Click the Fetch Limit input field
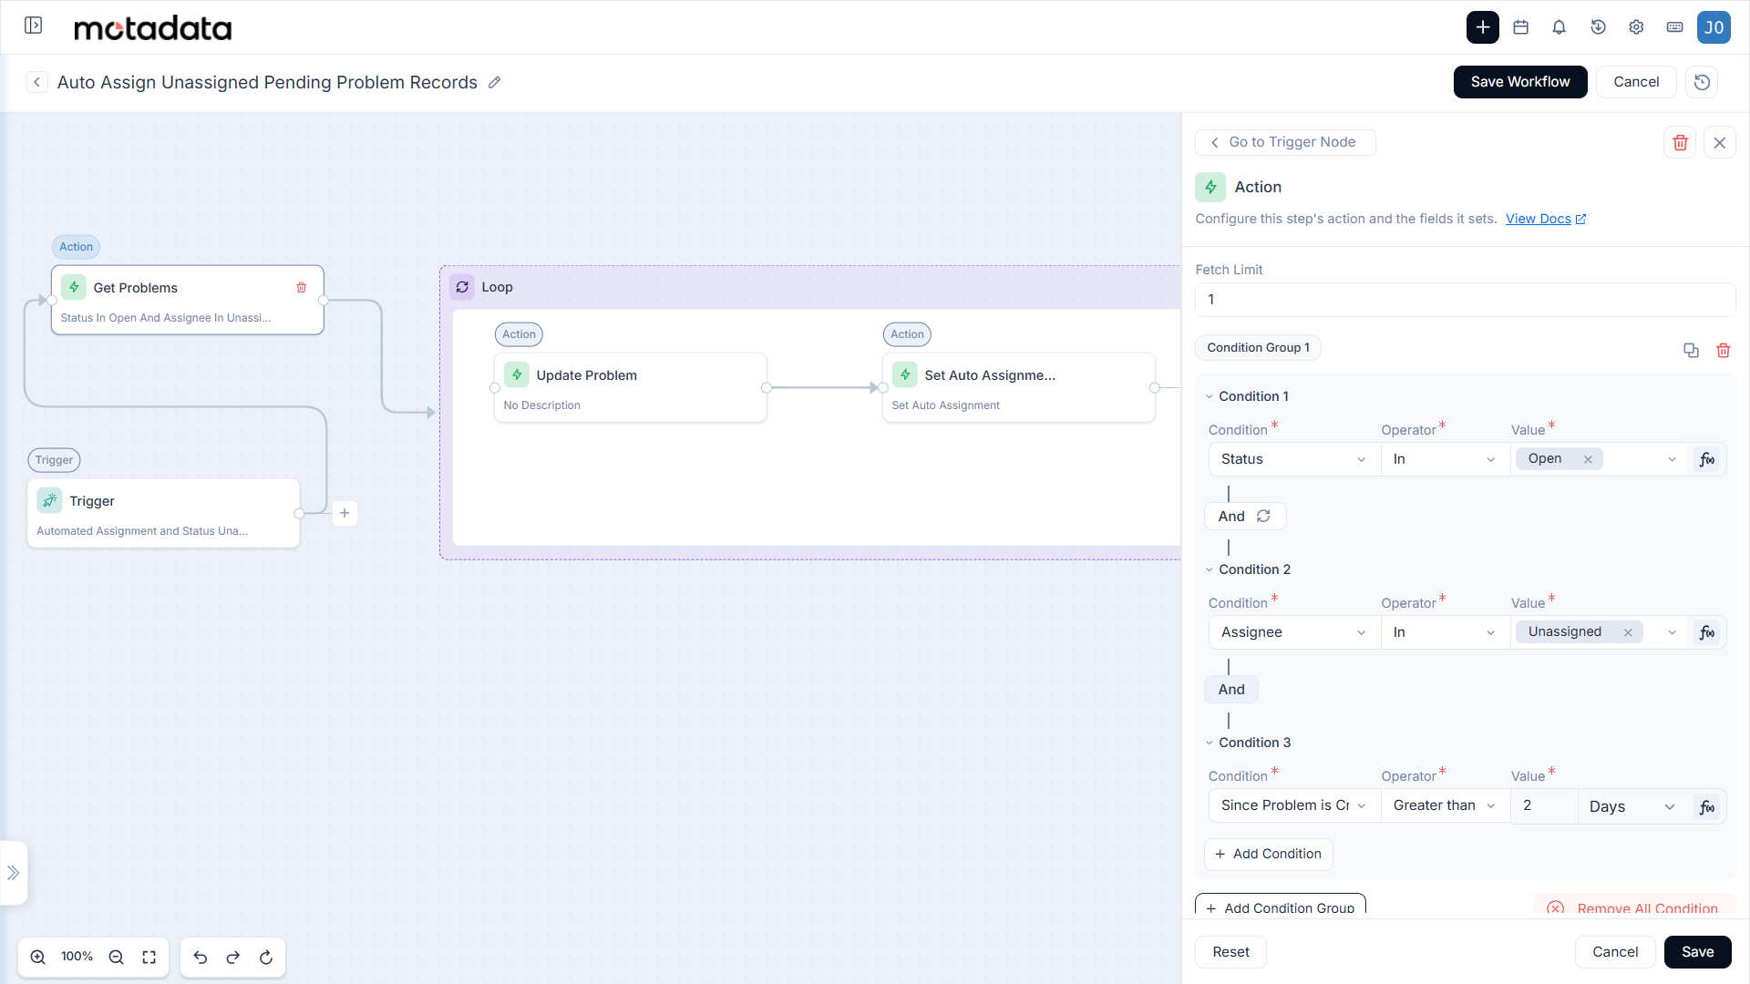This screenshot has height=984, width=1750. (x=1465, y=300)
